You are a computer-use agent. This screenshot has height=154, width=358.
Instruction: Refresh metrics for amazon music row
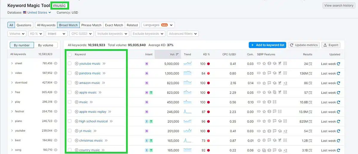[338, 83]
